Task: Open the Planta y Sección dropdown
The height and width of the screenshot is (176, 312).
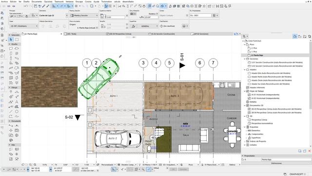Action: pos(84,15)
